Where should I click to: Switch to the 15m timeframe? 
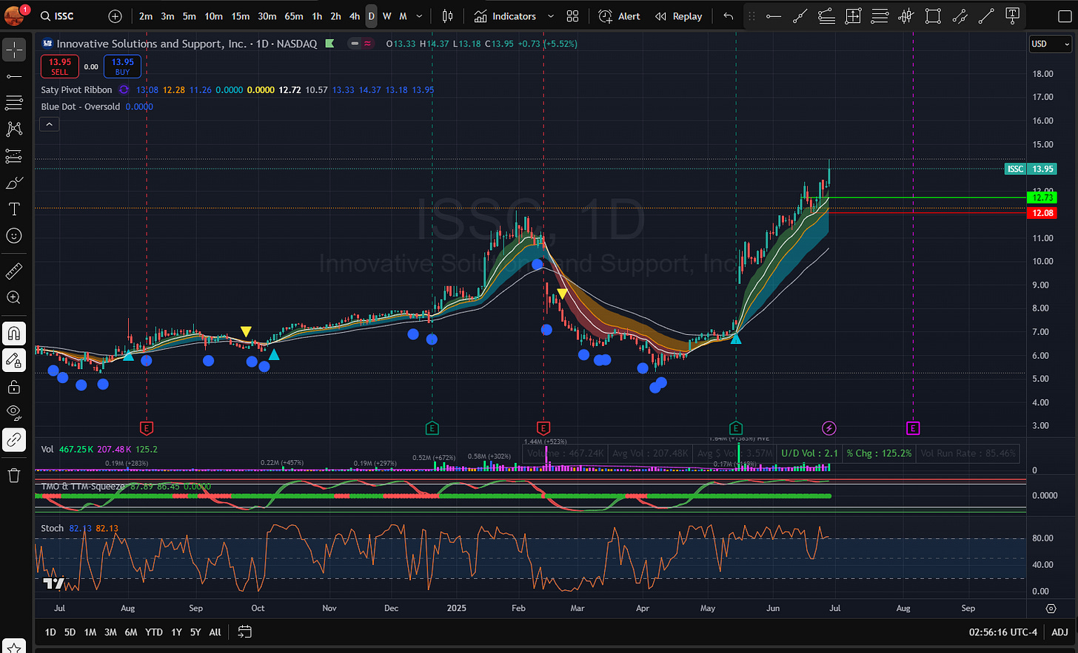(240, 16)
